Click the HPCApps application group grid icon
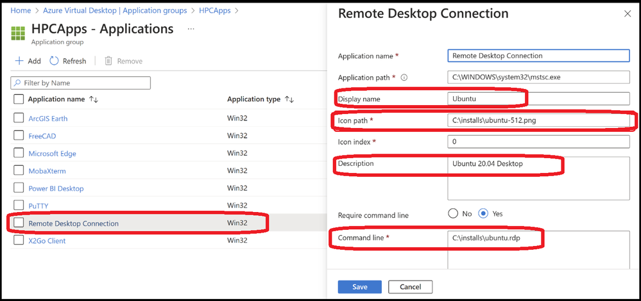 pos(18,33)
